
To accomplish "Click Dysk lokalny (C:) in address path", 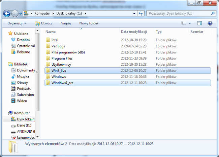I will (69, 13).
